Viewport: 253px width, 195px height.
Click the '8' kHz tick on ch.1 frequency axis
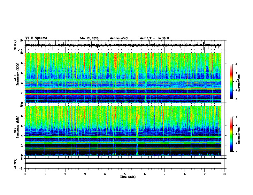[23, 63]
